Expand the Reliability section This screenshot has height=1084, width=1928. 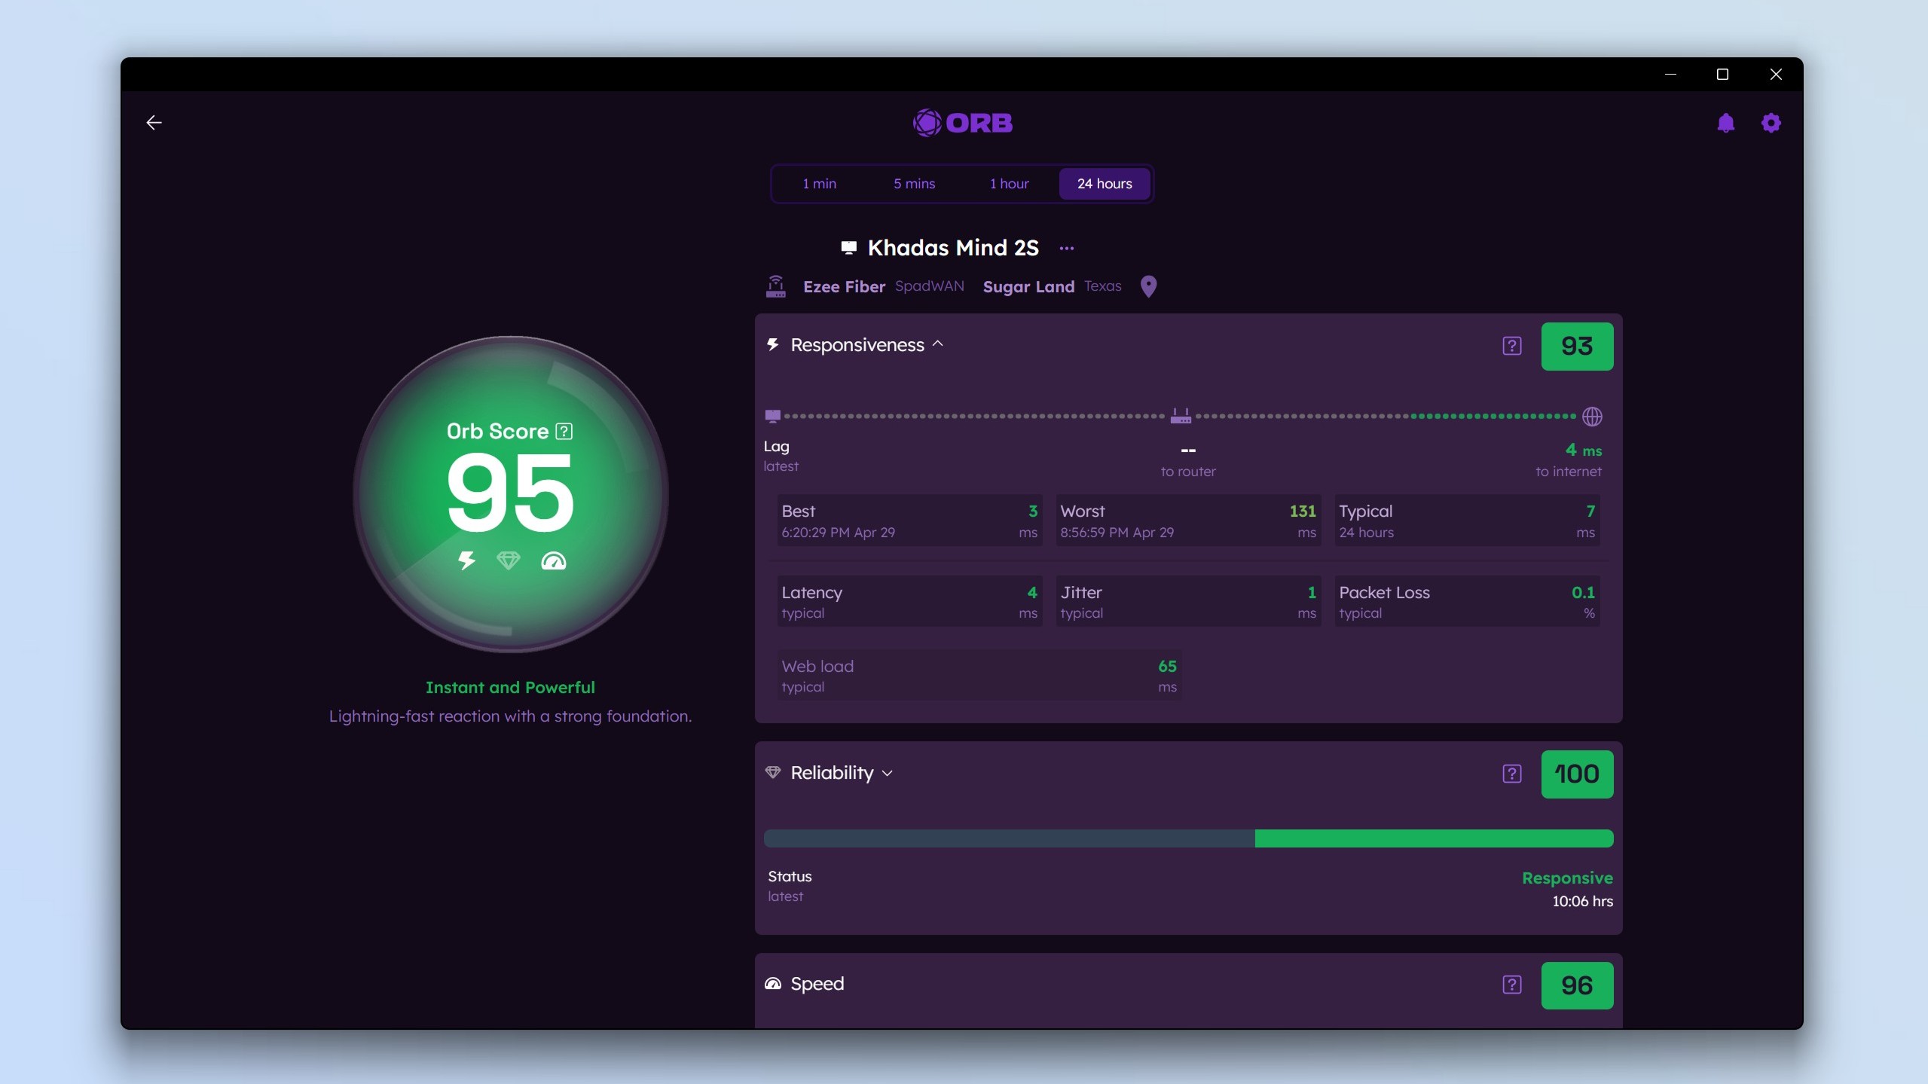pos(888,774)
